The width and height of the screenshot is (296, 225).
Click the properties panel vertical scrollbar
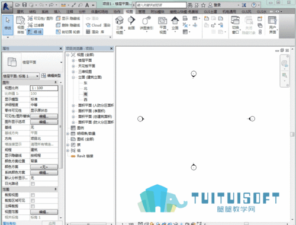coord(61,126)
